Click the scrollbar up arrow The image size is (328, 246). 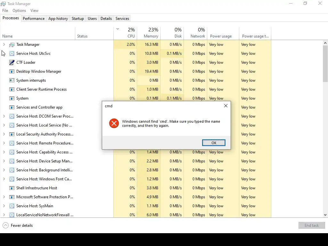(x=325, y=43)
